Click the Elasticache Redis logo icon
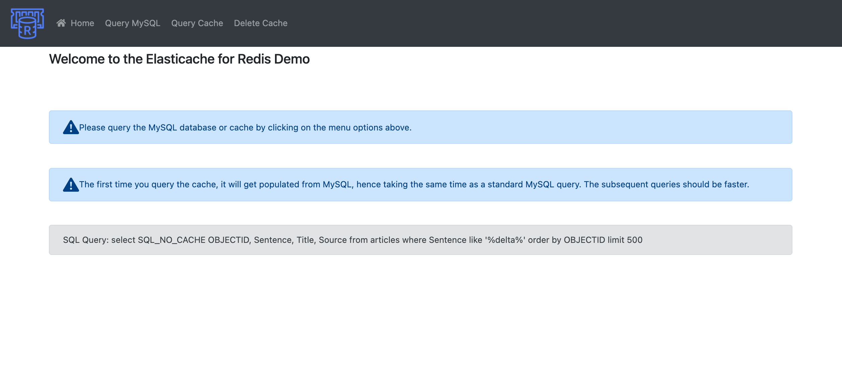The width and height of the screenshot is (842, 374). (27, 23)
